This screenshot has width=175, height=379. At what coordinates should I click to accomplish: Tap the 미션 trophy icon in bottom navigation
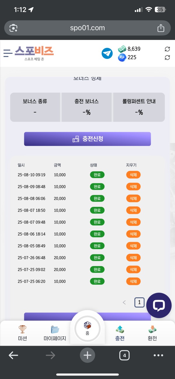pos(22,329)
